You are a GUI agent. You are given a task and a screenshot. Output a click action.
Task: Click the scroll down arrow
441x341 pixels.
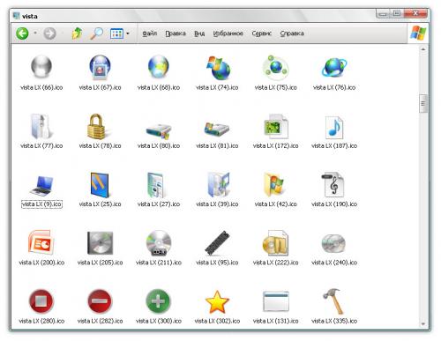423,324
